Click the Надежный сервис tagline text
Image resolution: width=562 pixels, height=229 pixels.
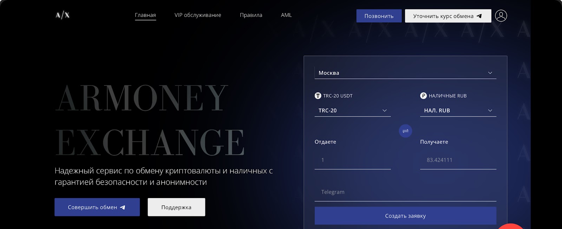pyautogui.click(x=164, y=176)
